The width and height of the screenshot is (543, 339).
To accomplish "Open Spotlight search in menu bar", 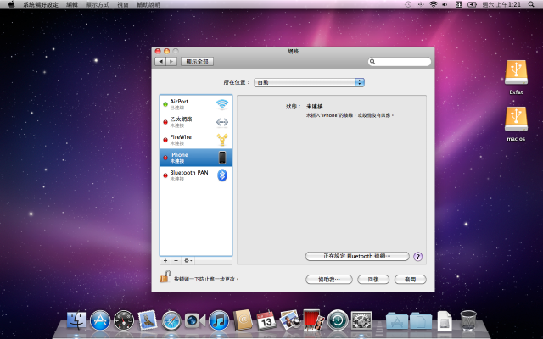I will (531, 4).
